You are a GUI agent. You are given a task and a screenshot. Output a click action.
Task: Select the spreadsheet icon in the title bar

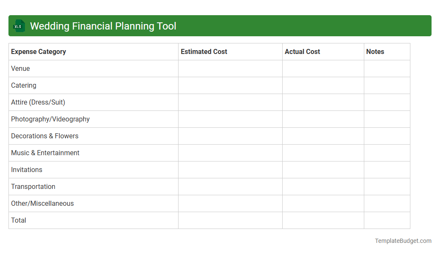coord(19,26)
